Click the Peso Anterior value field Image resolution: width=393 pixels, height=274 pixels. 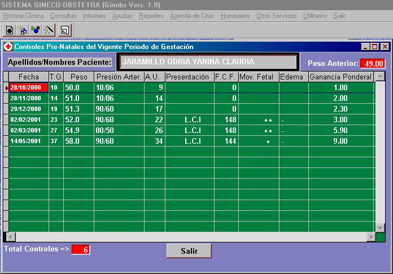373,64
